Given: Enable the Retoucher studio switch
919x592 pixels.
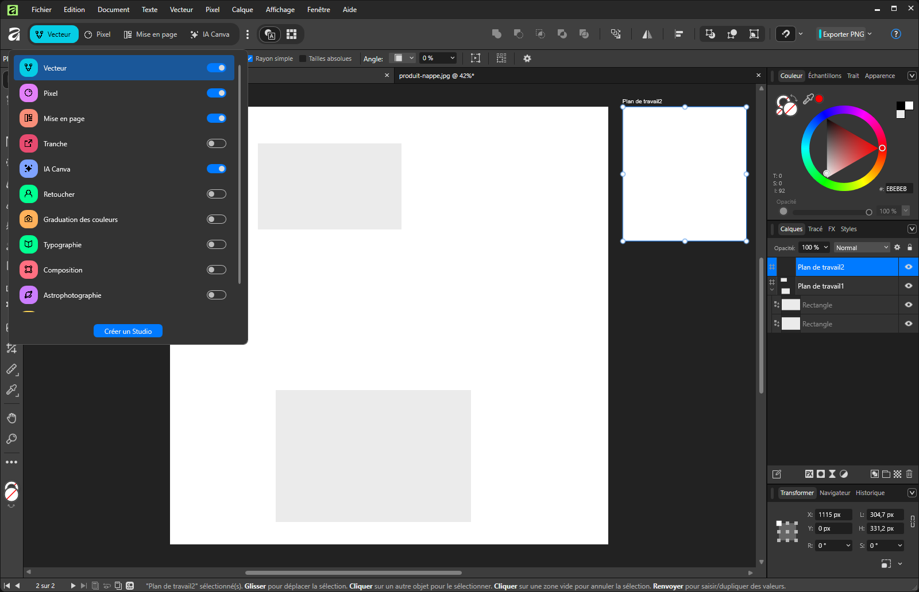Looking at the screenshot, I should click(x=217, y=194).
